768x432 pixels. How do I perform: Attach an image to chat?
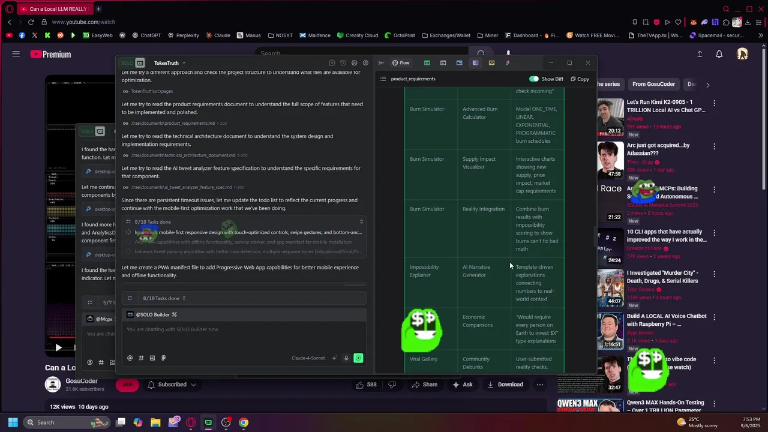pyautogui.click(x=152, y=358)
